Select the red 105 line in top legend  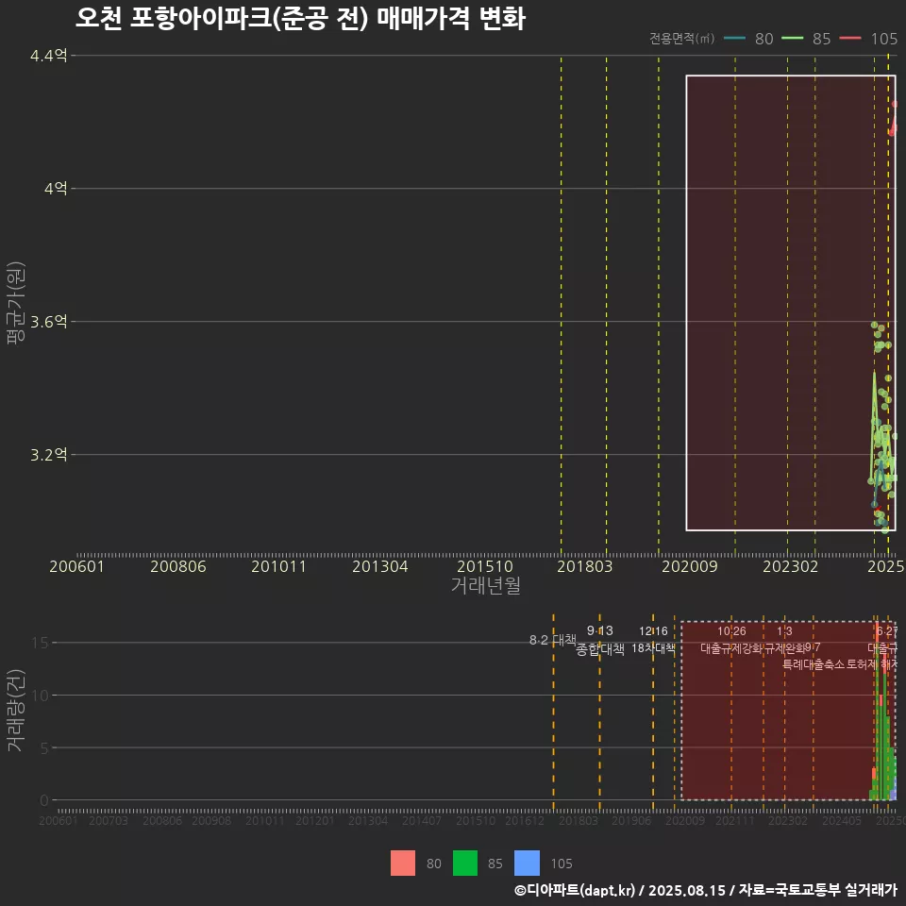(x=850, y=38)
